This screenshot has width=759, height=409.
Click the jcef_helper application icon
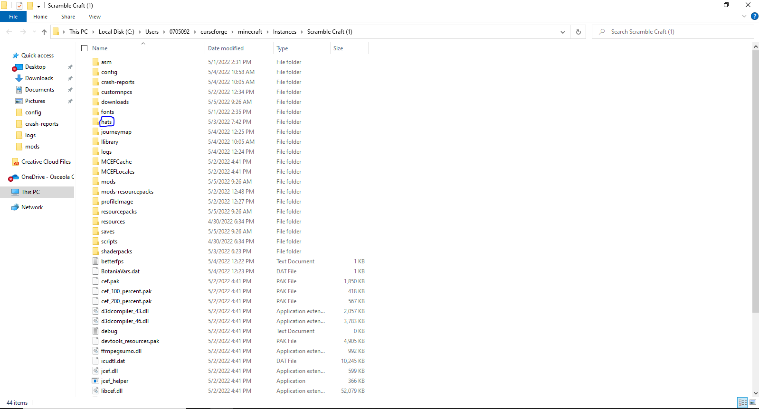[95, 381]
